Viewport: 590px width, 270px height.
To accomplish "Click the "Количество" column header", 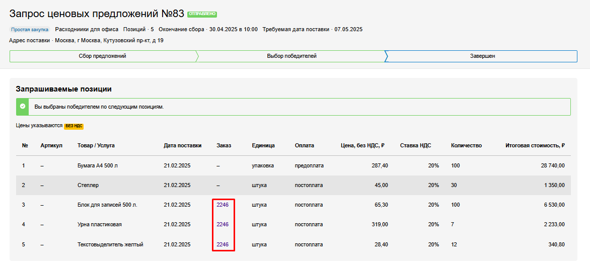I will pyautogui.click(x=466, y=146).
